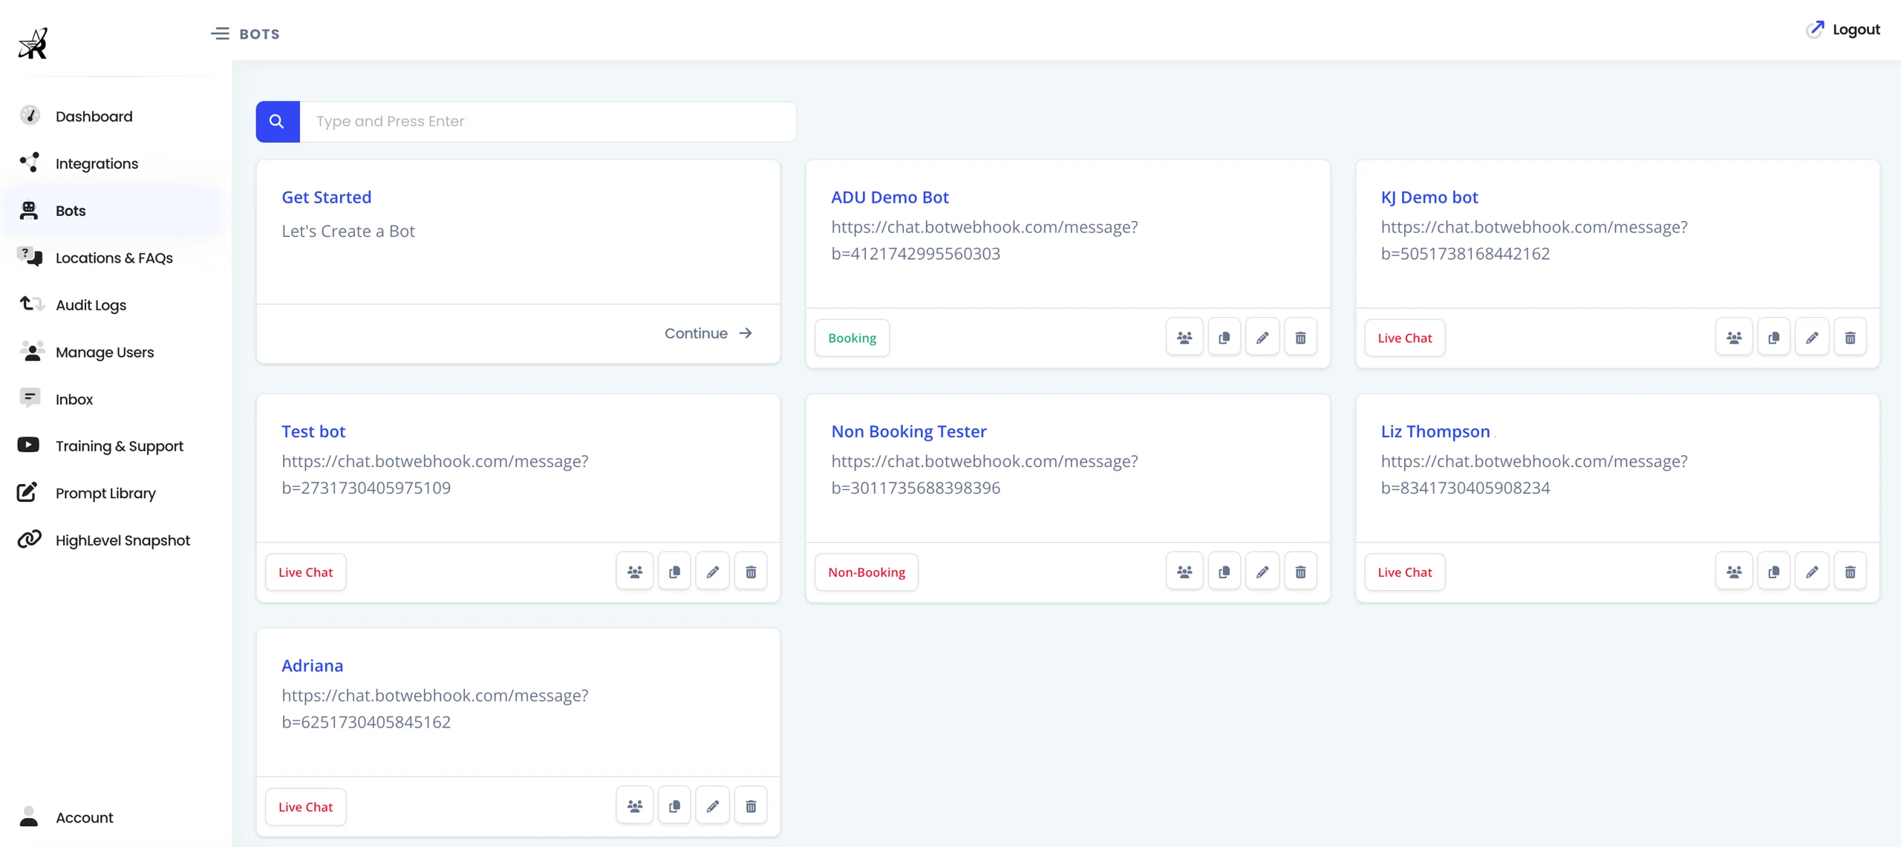This screenshot has width=1901, height=847.
Task: Duplicate the Liz Thompson bot
Action: (x=1773, y=572)
